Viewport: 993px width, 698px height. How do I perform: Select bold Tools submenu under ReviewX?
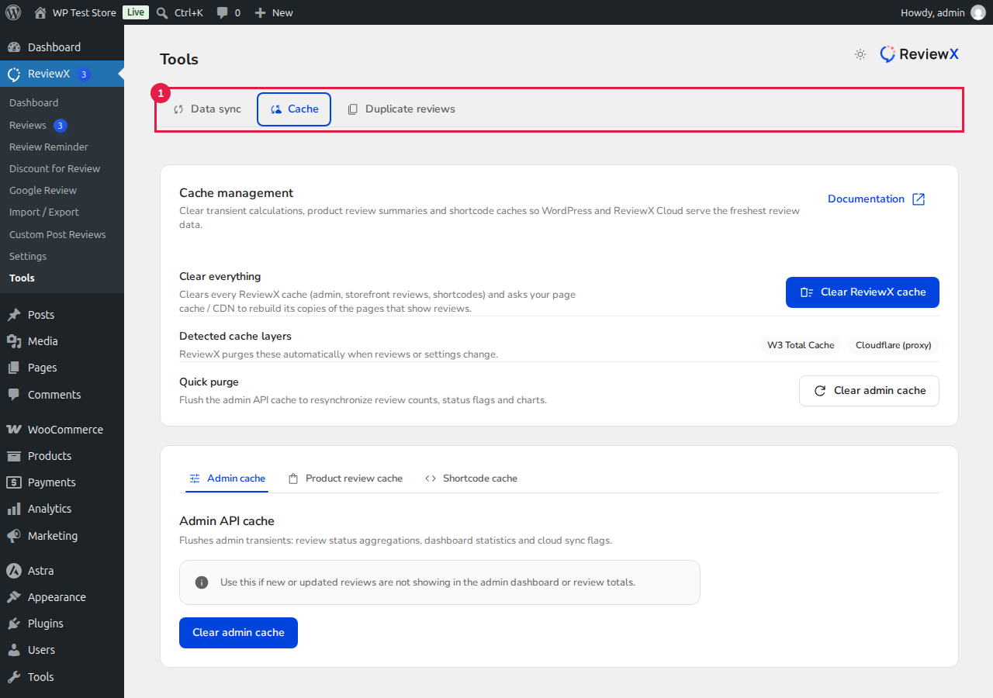tap(22, 278)
